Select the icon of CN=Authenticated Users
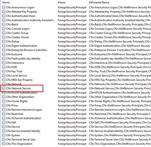 [4, 16]
